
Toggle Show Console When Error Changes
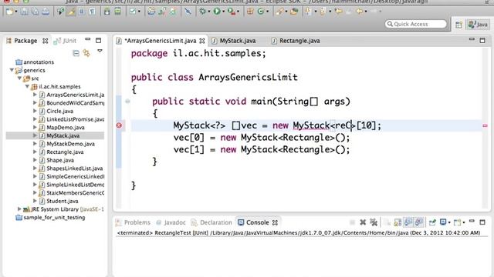pos(419,222)
